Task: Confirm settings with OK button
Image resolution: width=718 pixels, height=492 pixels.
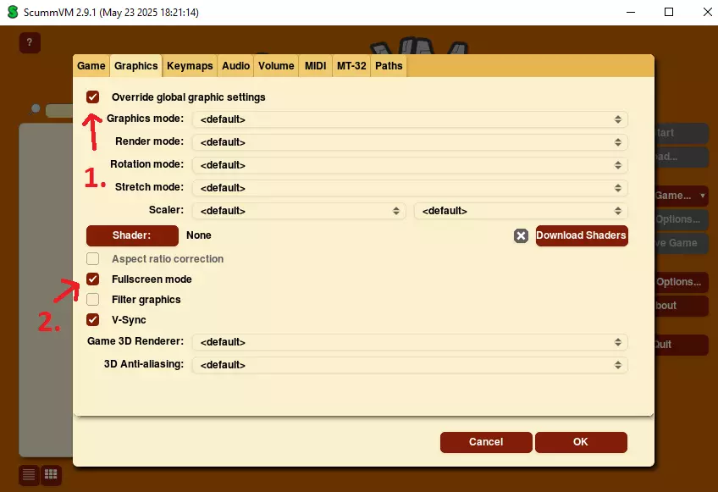Action: point(581,442)
